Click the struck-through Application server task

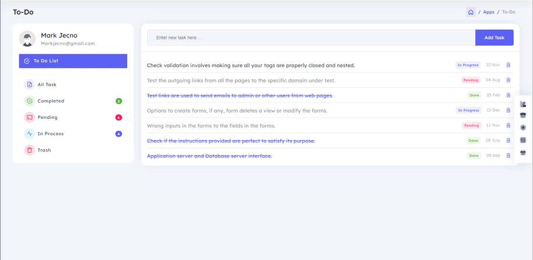click(210, 156)
